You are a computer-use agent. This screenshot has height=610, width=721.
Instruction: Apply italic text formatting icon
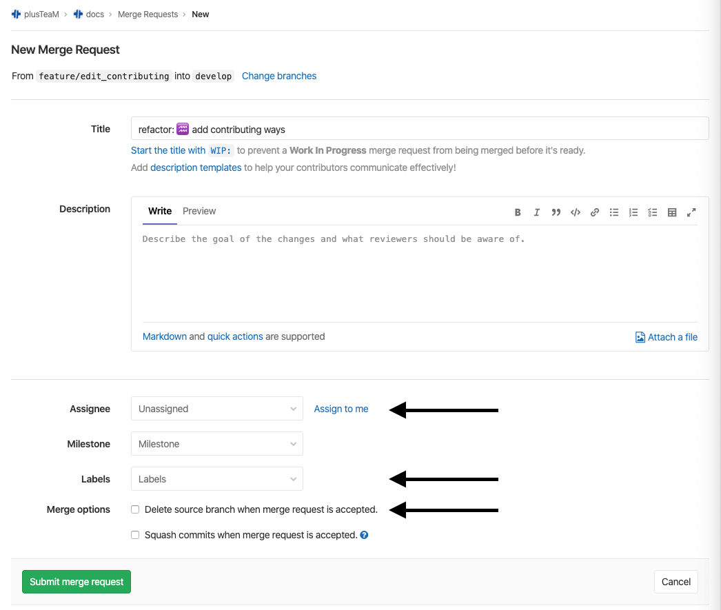(x=536, y=212)
